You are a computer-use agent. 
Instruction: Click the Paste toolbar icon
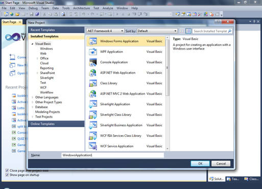click(56, 14)
